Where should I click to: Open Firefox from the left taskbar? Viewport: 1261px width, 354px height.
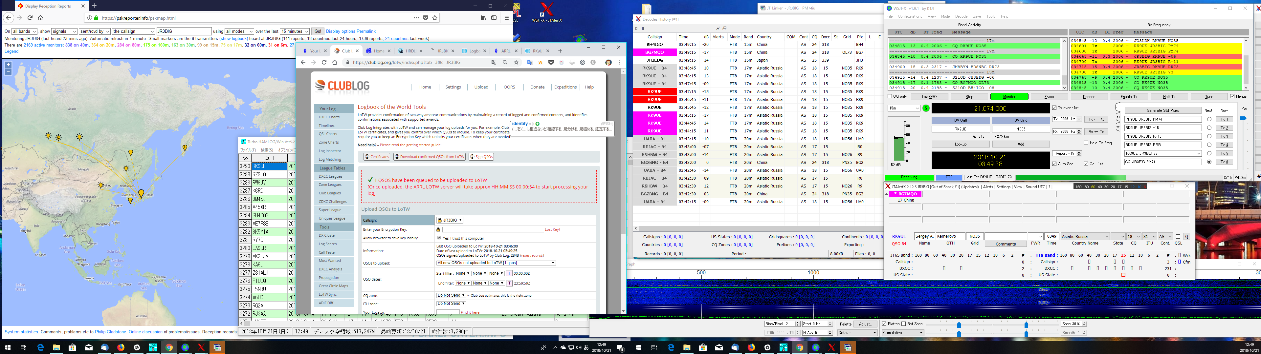point(121,348)
